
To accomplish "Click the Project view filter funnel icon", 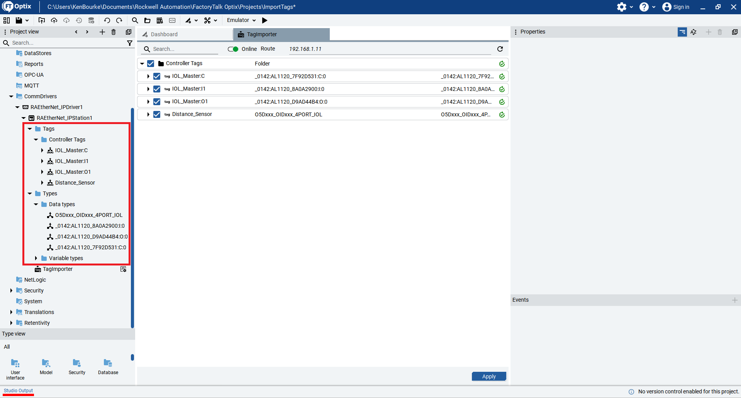I will pos(130,43).
